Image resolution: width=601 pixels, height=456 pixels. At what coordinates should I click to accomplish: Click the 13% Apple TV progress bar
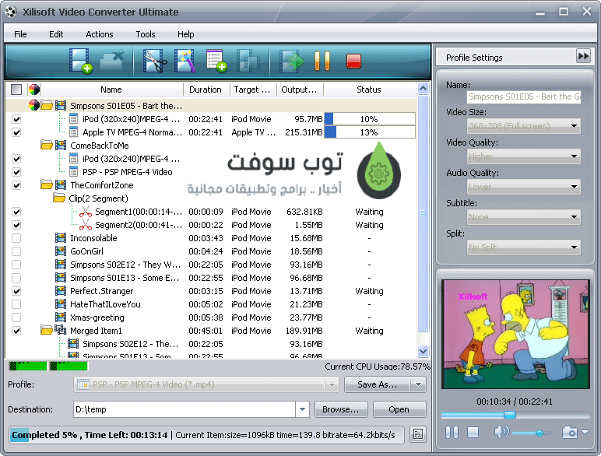click(370, 132)
